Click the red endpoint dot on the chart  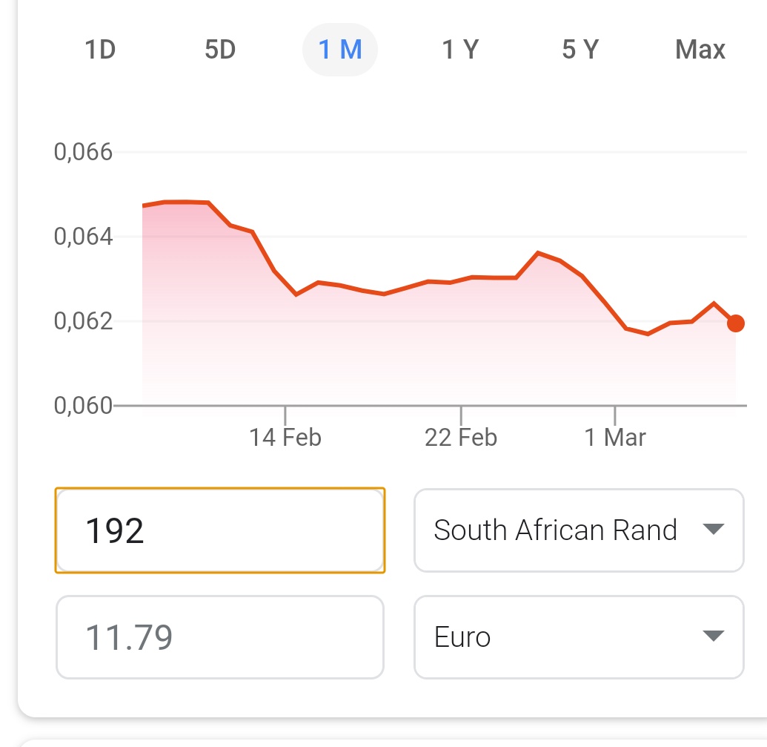735,323
